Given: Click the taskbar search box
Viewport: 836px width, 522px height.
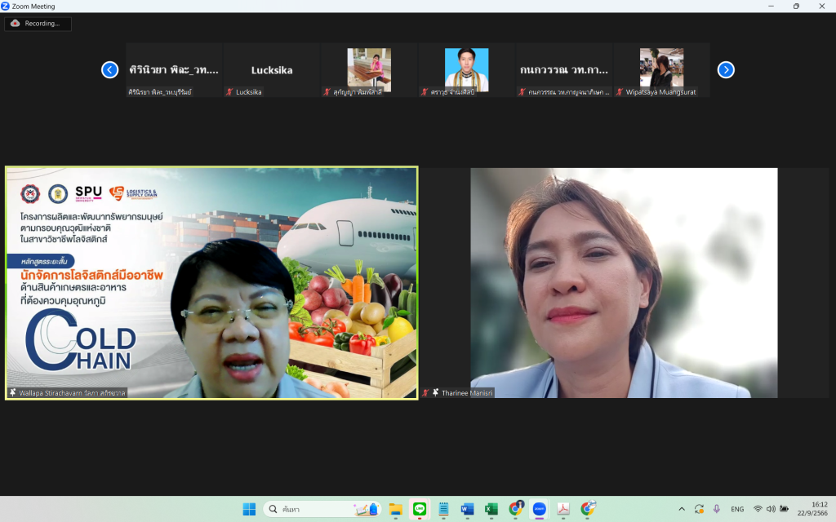Looking at the screenshot, I should point(322,509).
